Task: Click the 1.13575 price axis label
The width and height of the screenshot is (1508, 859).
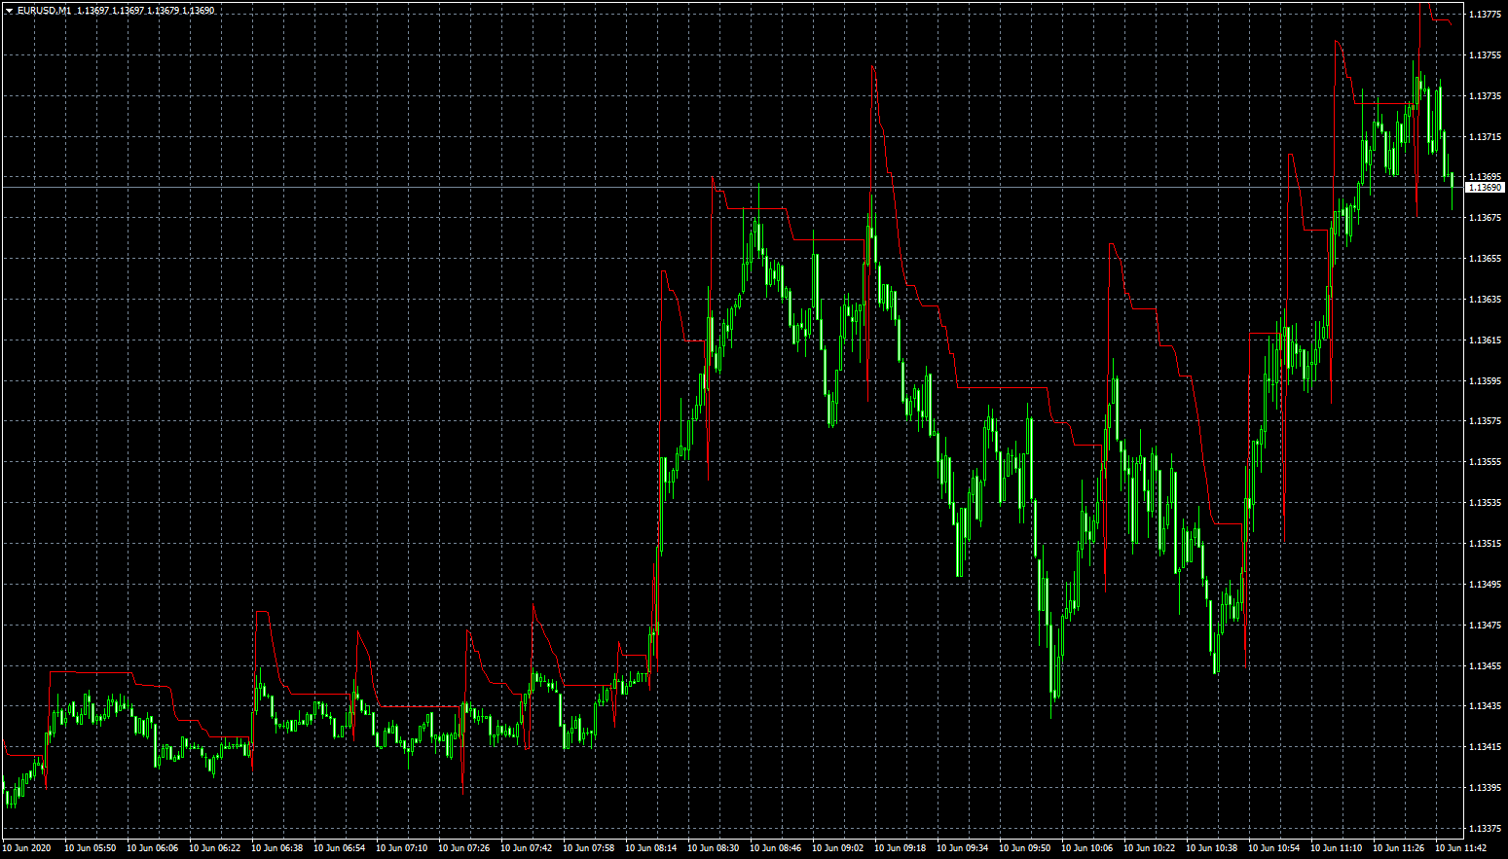Action: [1485, 421]
